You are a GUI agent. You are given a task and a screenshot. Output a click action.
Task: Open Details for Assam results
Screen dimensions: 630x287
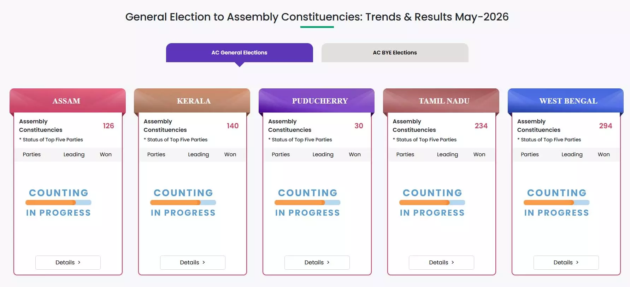pyautogui.click(x=68, y=263)
